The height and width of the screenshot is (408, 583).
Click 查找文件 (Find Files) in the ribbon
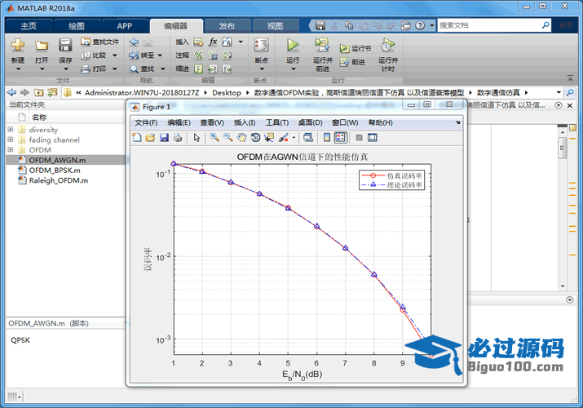[x=100, y=42]
